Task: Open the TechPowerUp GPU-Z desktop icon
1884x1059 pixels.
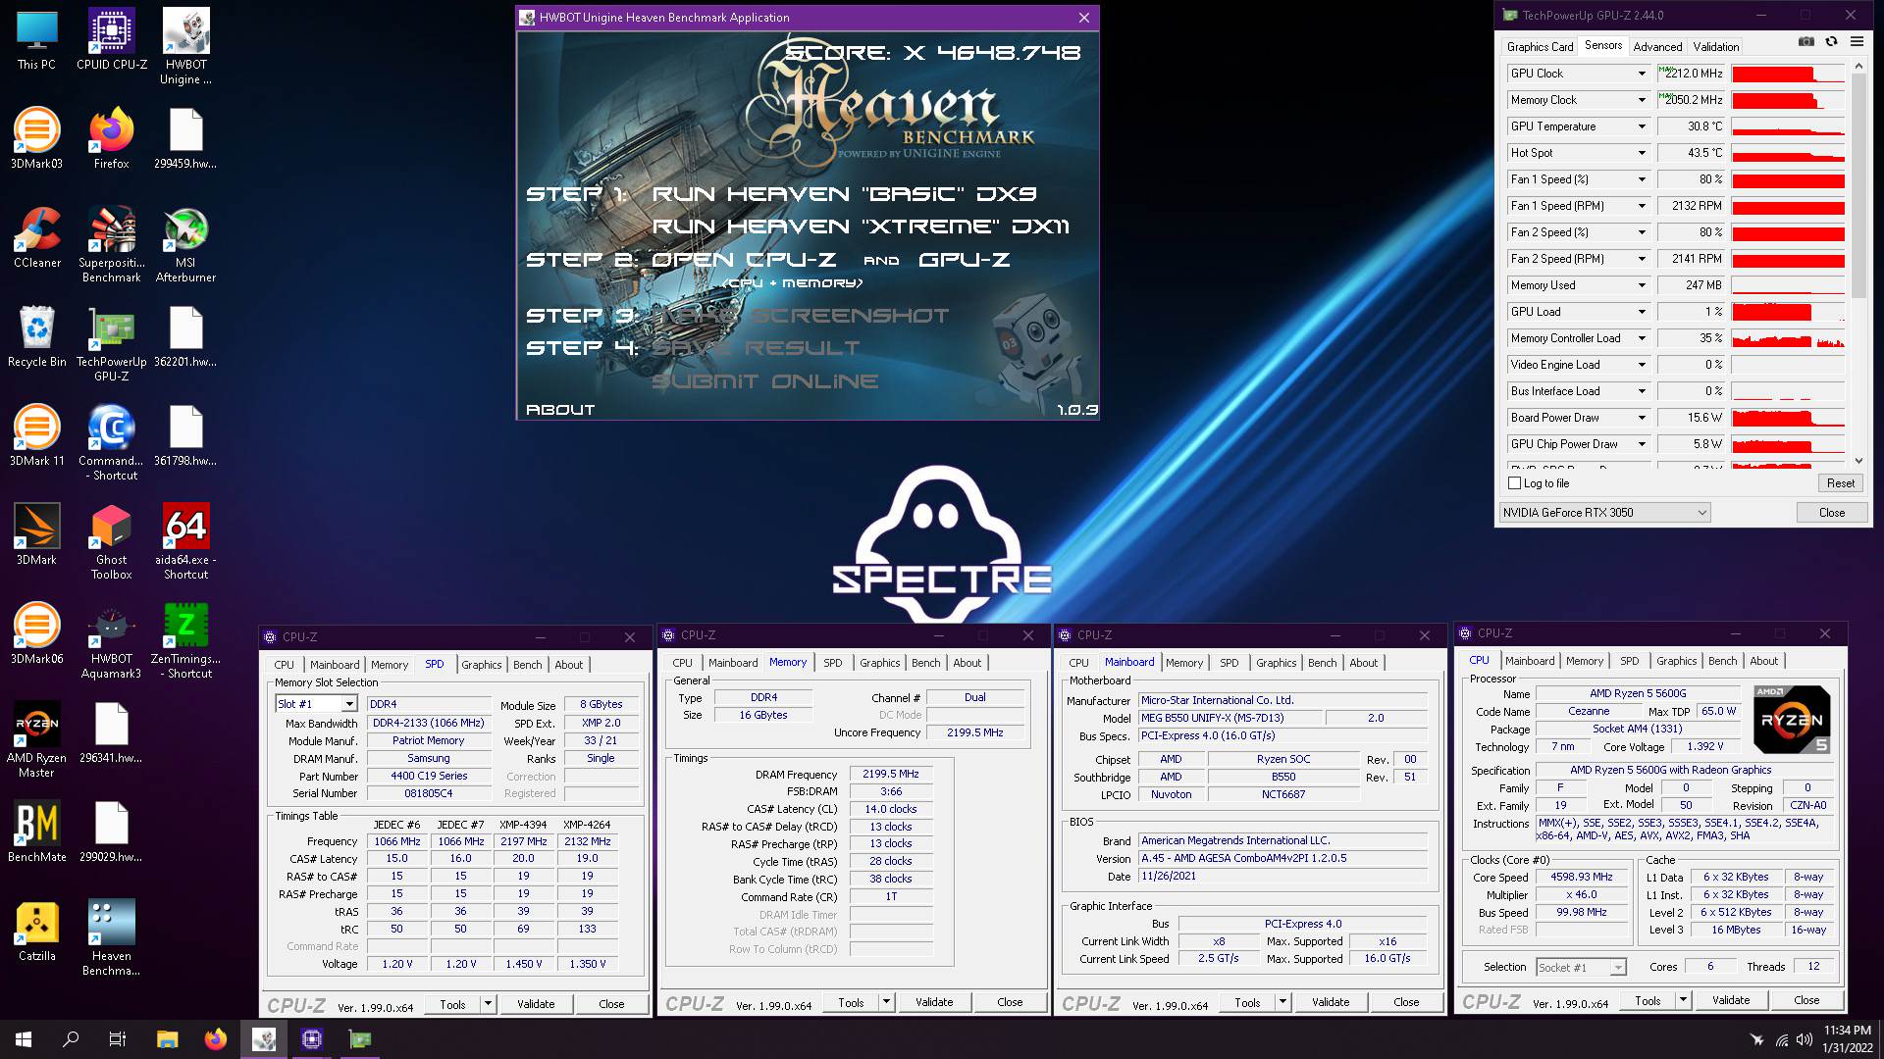Action: tap(112, 343)
